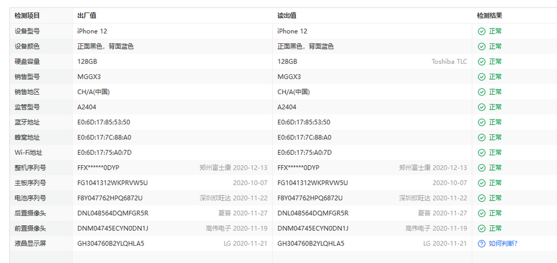Click GH304760B2YLQHLA5 in the 出厂值 column
The image size is (557, 263).
(111, 243)
